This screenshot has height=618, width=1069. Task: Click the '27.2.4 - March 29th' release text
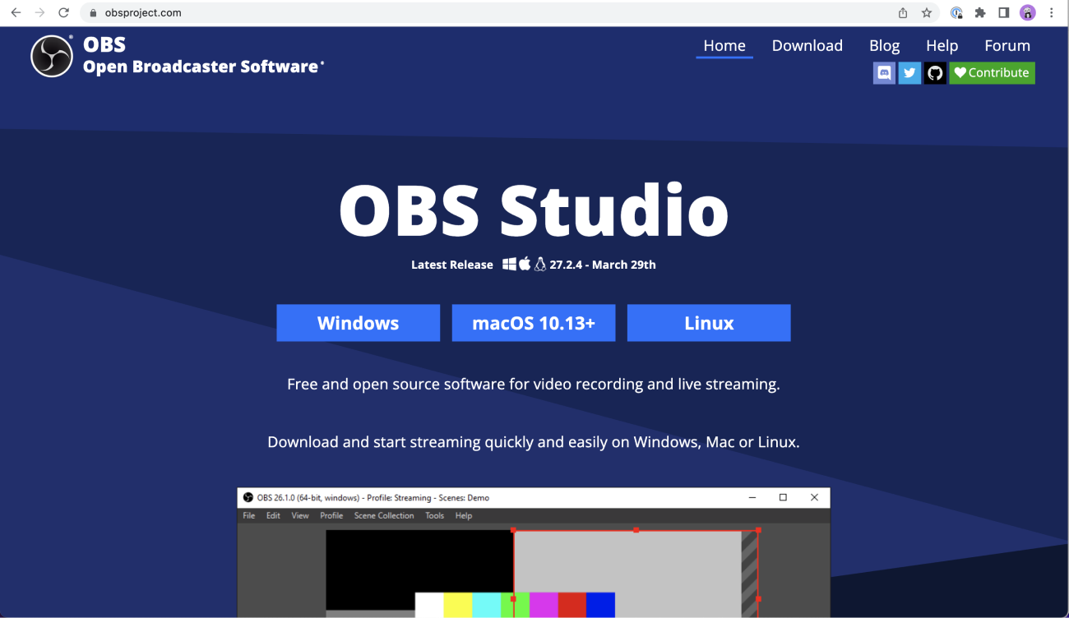tap(603, 265)
